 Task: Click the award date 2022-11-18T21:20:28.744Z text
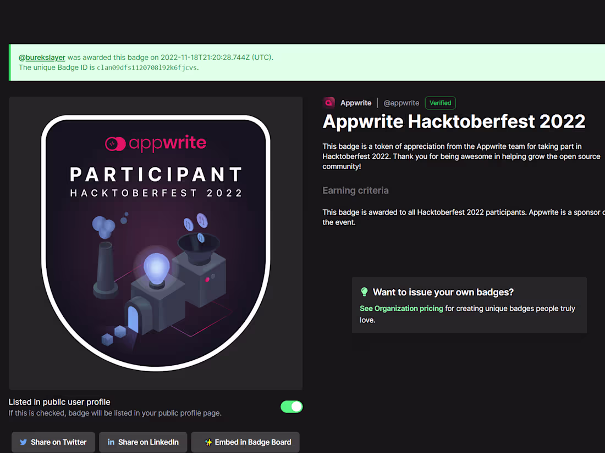[205, 58]
